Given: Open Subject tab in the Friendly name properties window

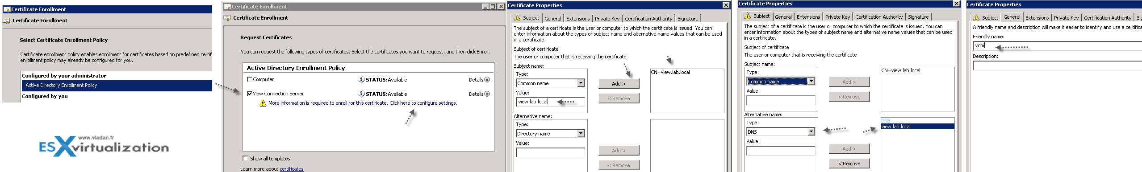Looking at the screenshot, I should 985,18.
